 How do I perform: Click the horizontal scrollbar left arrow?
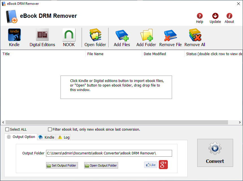click(3, 122)
